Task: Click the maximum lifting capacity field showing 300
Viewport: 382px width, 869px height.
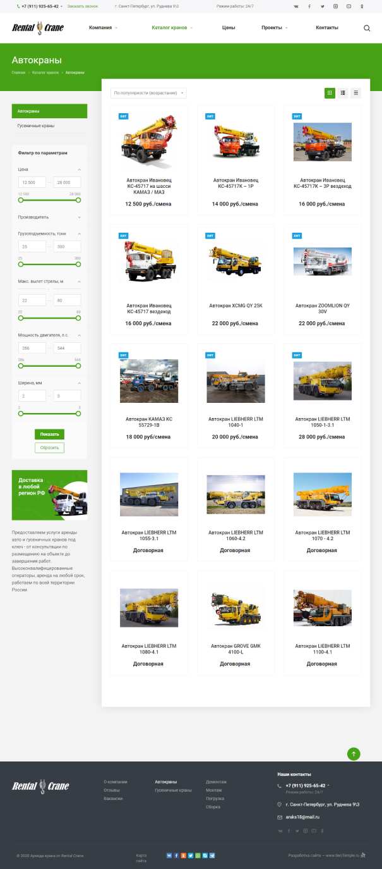Action: (67, 247)
